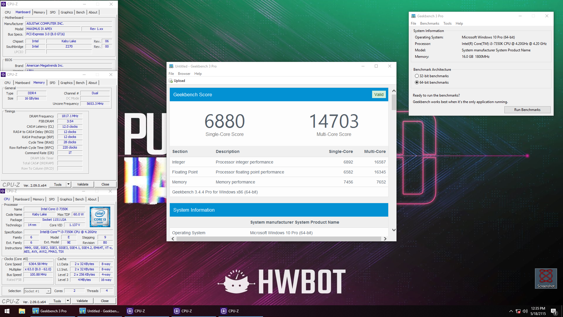Image resolution: width=563 pixels, height=317 pixels.
Task: Expand Tools dropdown arrow in CPU tab CPU-Z window
Action: 68,301
